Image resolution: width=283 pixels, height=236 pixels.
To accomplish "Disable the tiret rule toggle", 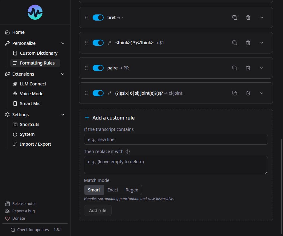I will 98,18.
